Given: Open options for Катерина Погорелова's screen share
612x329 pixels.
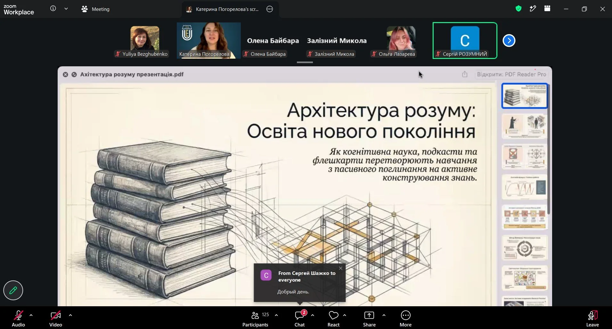Looking at the screenshot, I should [x=270, y=9].
